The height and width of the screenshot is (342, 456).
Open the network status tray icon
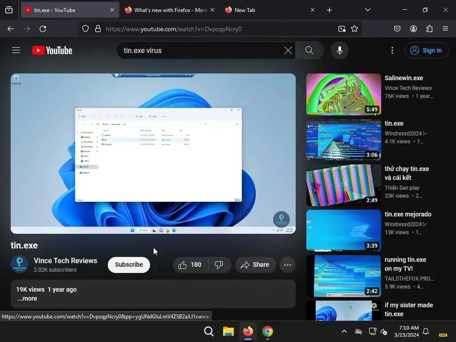pyautogui.click(x=372, y=331)
